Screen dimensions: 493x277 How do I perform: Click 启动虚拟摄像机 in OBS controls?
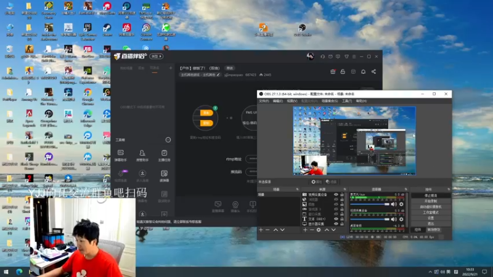[x=430, y=207]
